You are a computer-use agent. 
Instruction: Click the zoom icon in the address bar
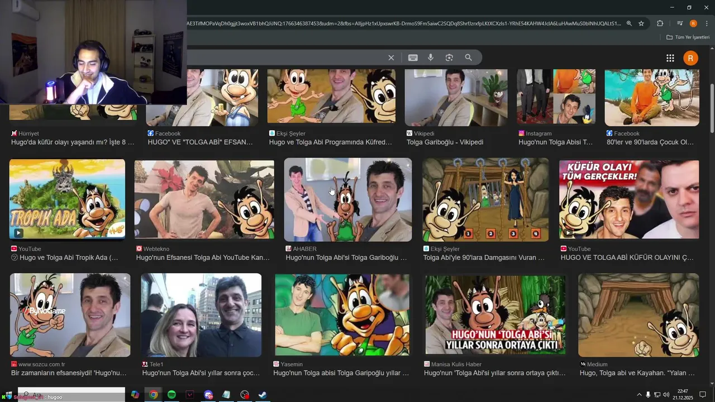pos(629,23)
